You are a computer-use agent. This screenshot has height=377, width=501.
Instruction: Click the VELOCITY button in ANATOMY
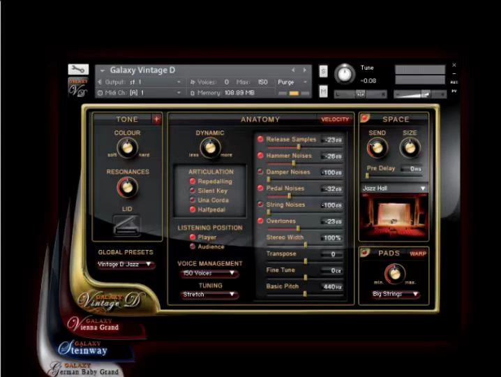pos(335,119)
